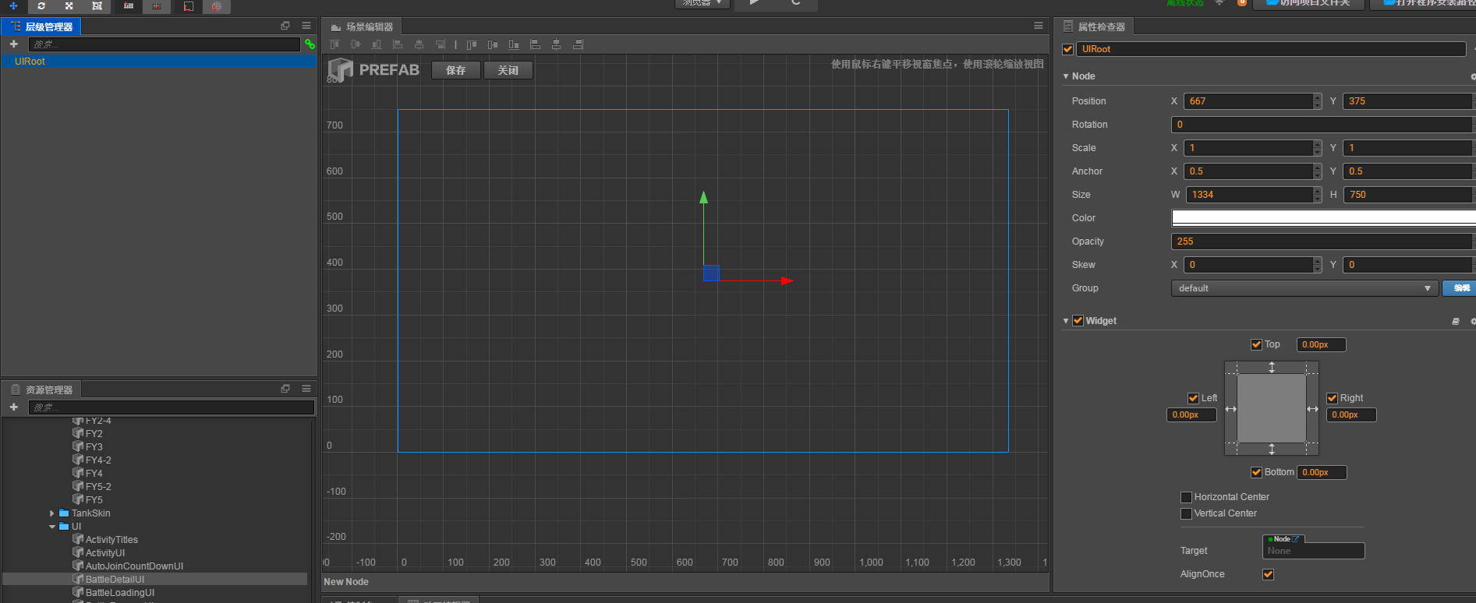Uncheck the AlignOnce checkbox
The height and width of the screenshot is (603, 1476).
1268,574
